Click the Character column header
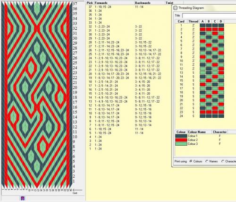 [x=219, y=132]
